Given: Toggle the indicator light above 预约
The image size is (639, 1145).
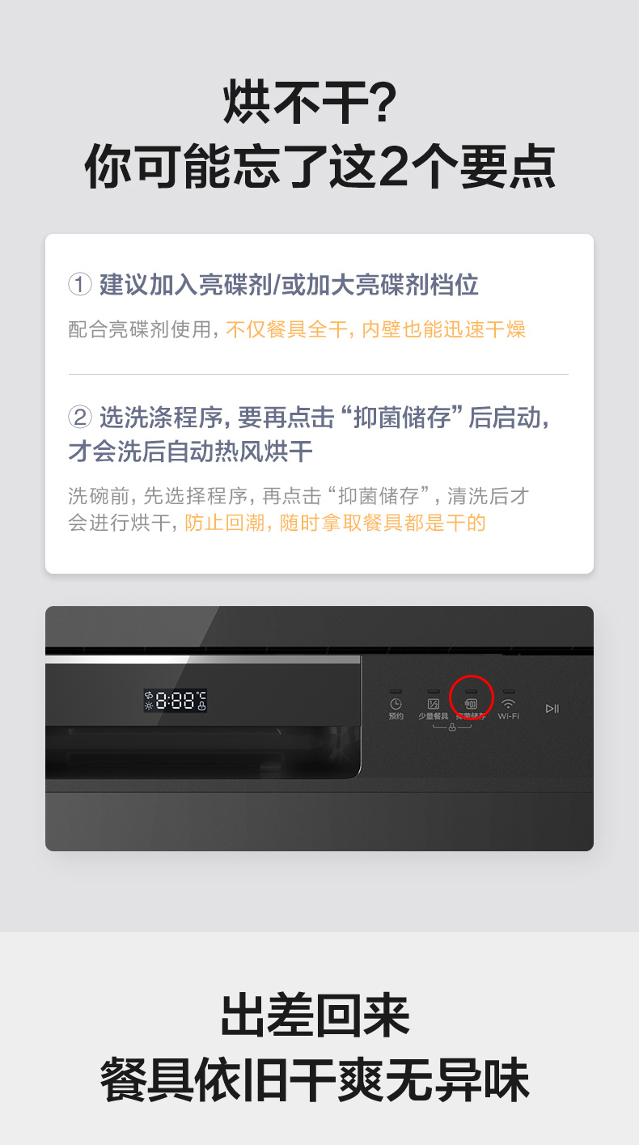Looking at the screenshot, I should [x=396, y=691].
